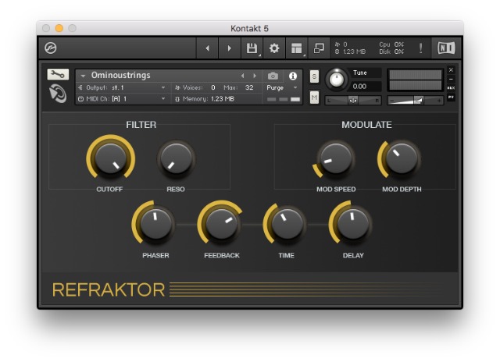
Task: Click the yellow minimize window button
Action: (59, 28)
